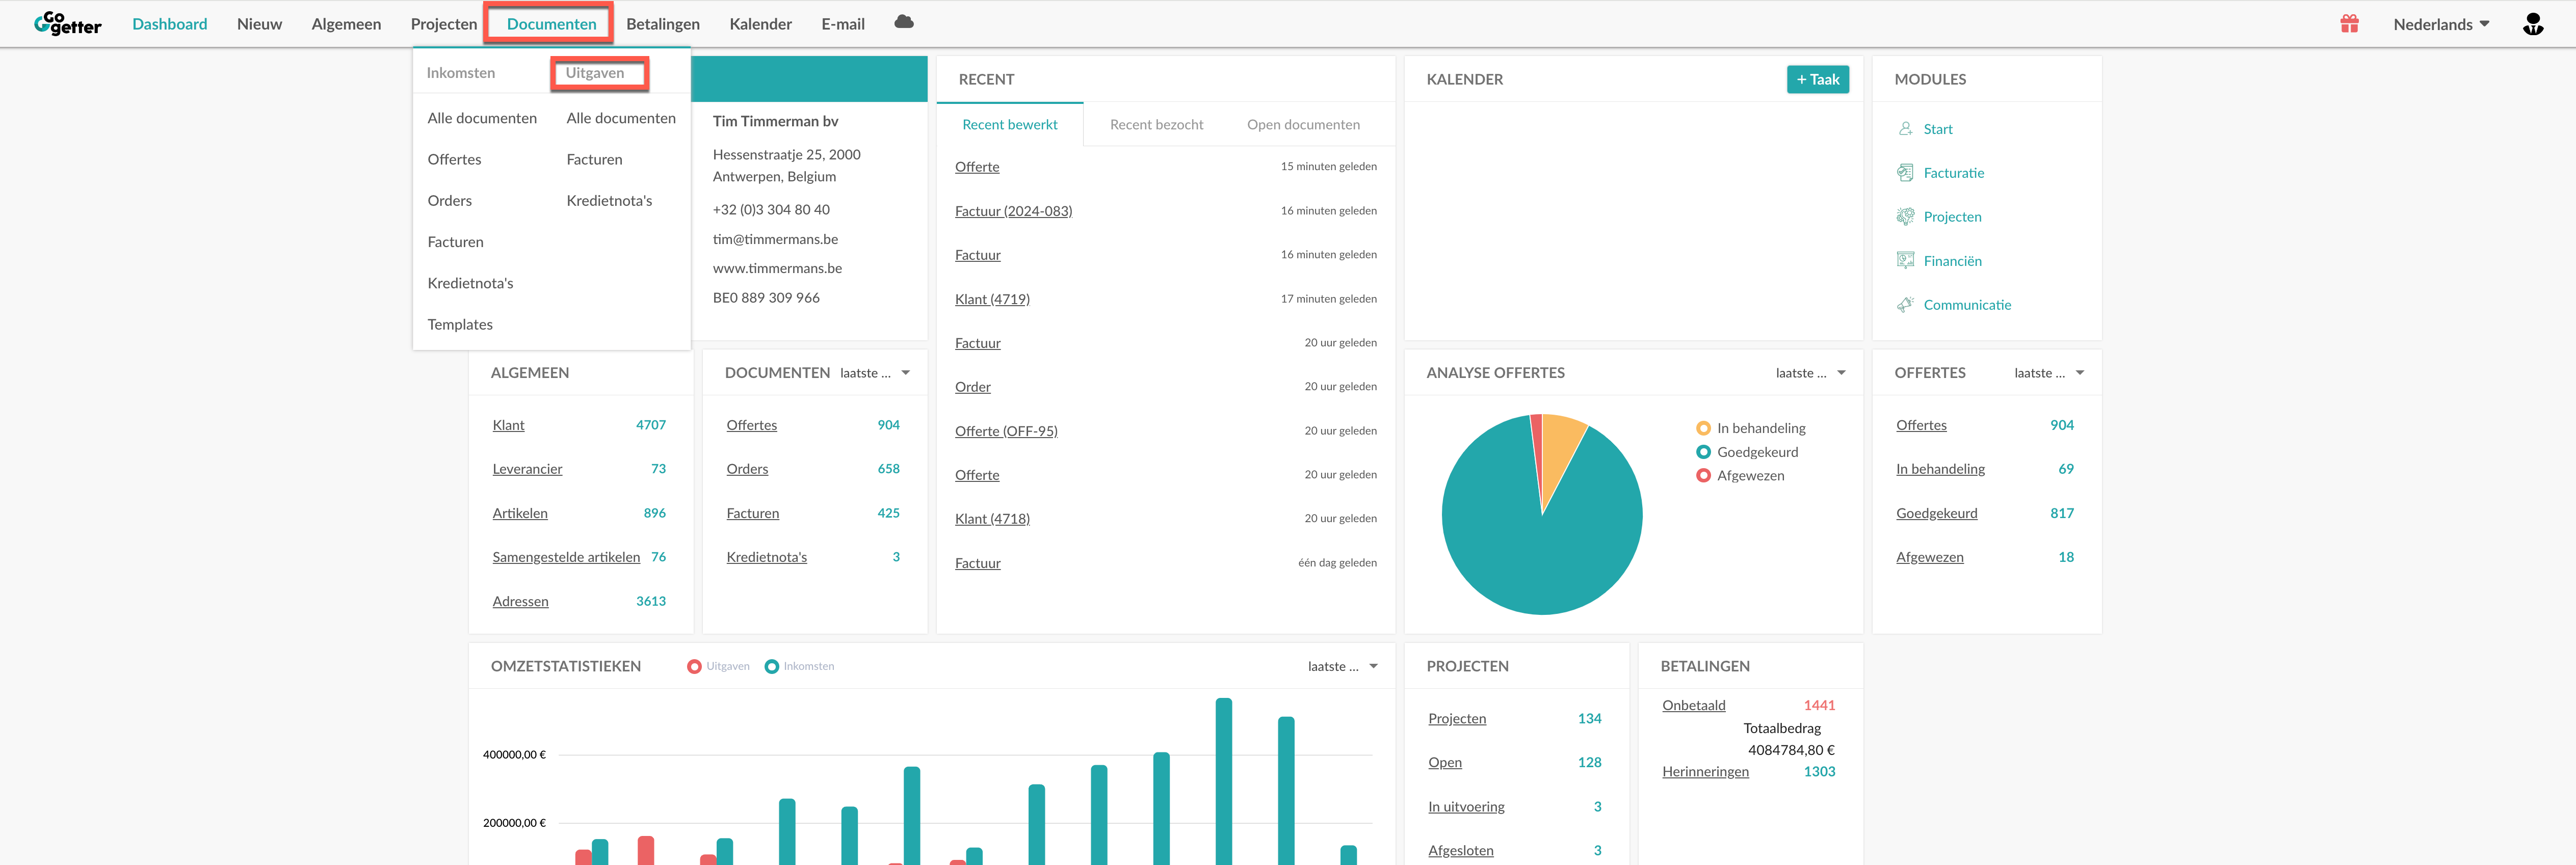Open Klant link in Algemeen panel
Viewport: 2576px width, 865px height.
point(508,426)
